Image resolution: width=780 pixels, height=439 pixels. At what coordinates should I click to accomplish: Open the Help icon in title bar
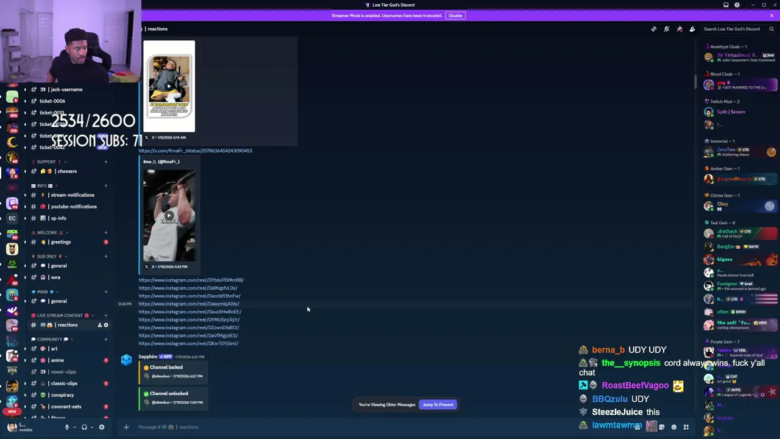[737, 5]
